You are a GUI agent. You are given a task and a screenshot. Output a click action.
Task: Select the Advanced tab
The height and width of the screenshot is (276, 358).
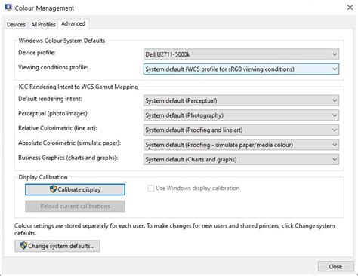pos(73,23)
